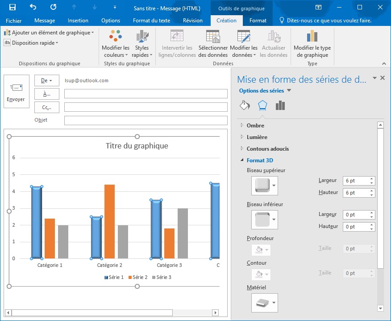Open the Matériel preset dropdown
391x321 pixels.
(274, 303)
